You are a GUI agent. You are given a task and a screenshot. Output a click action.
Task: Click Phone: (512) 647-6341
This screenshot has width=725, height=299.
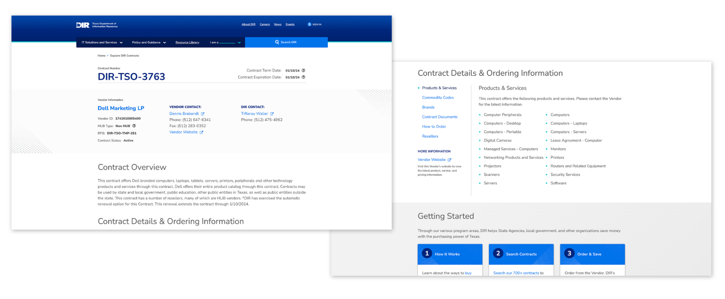point(190,120)
